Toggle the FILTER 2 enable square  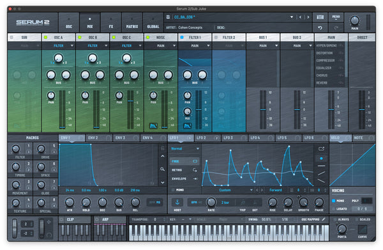216,38
